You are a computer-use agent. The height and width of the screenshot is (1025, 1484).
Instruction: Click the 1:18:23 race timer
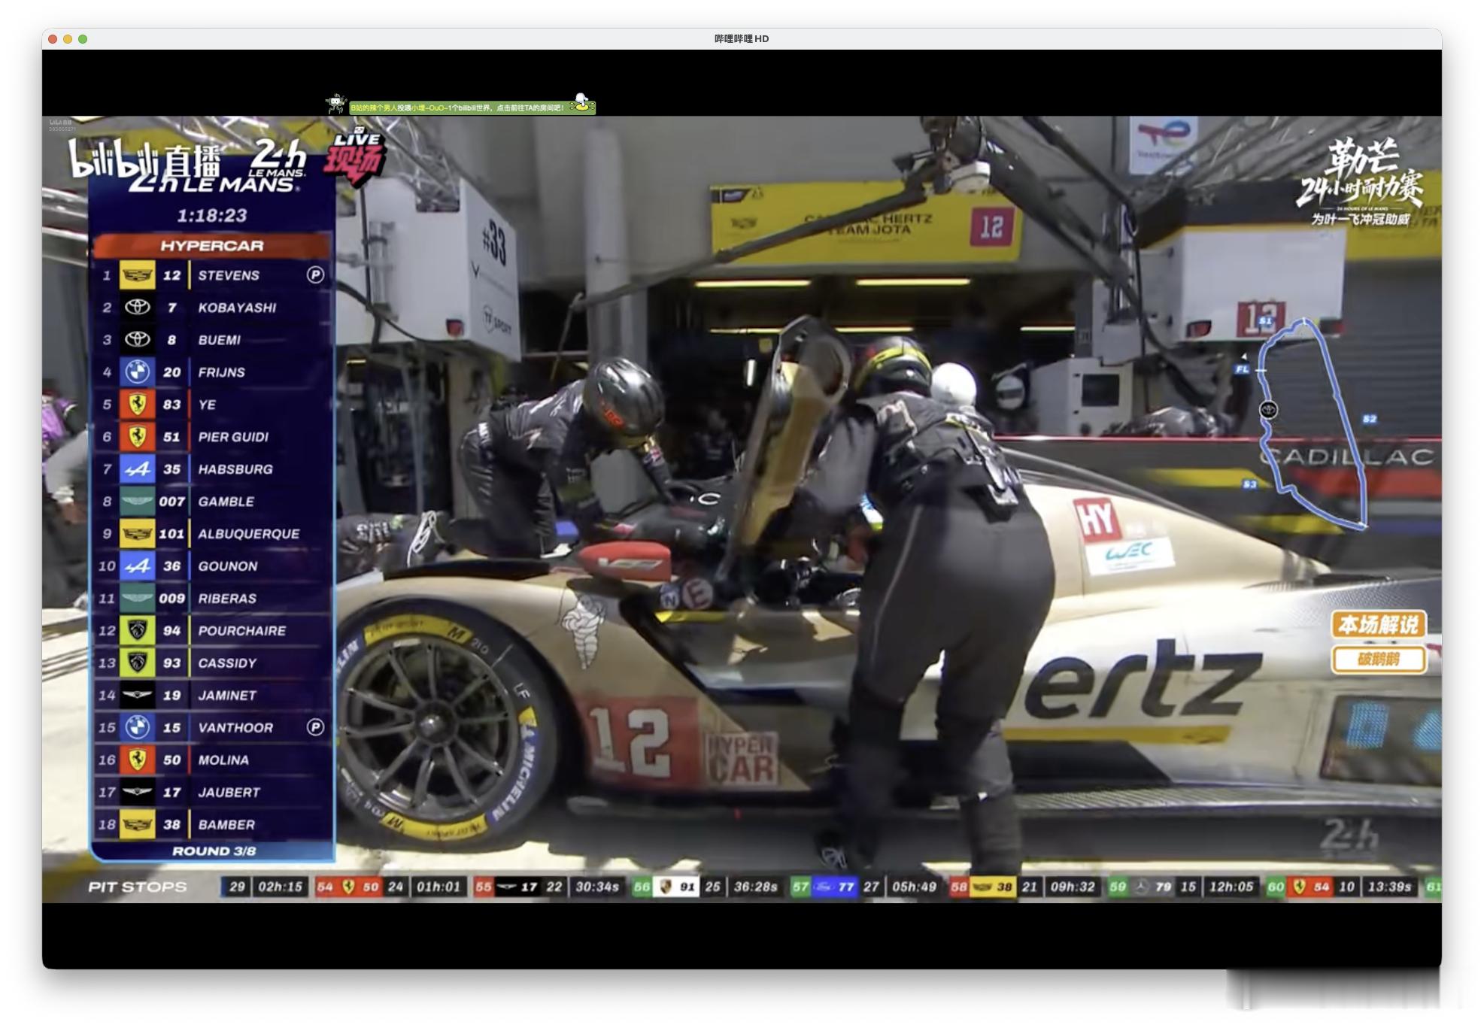click(212, 216)
